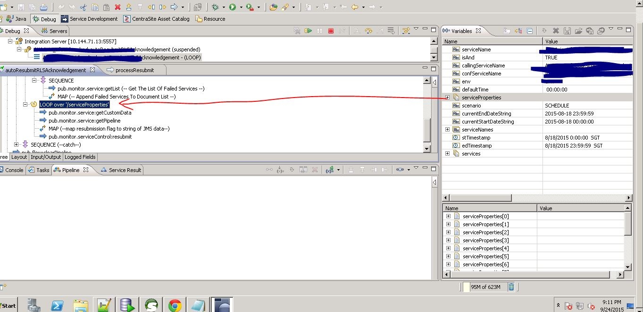Expand the serviceProperties variable node
This screenshot has width=643, height=312.
447,98
